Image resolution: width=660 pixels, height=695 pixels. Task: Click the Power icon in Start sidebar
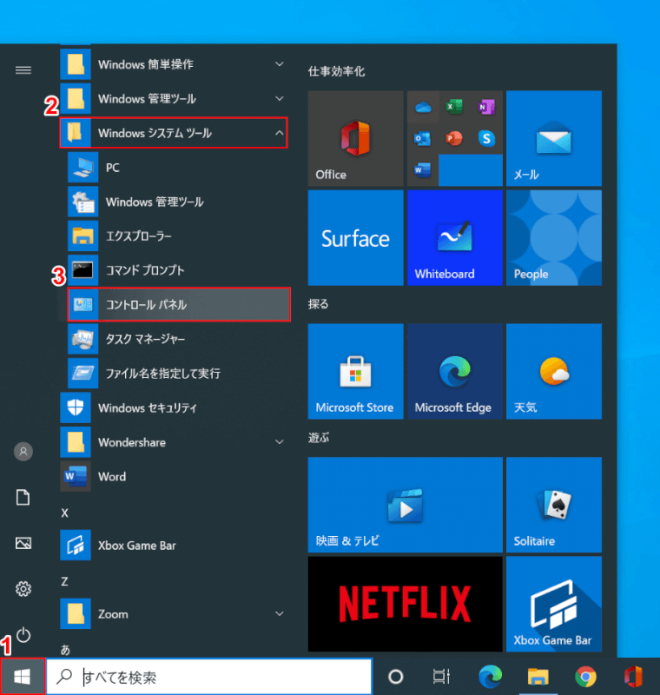[x=23, y=635]
